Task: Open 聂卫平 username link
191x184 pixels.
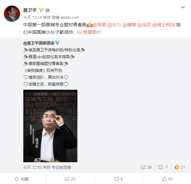Action: [30, 10]
